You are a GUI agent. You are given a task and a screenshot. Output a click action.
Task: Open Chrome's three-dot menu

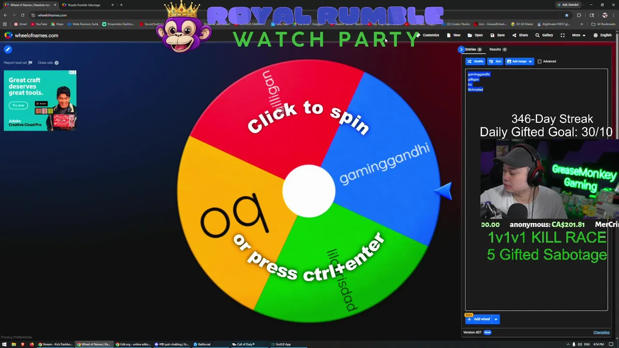(x=613, y=15)
